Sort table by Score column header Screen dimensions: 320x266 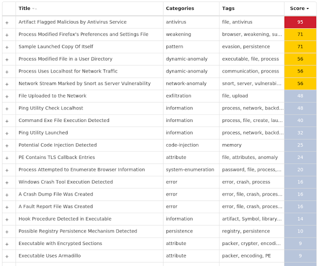click(299, 8)
